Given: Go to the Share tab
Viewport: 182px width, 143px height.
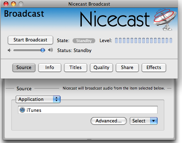Looking at the screenshot, I should 127,68.
